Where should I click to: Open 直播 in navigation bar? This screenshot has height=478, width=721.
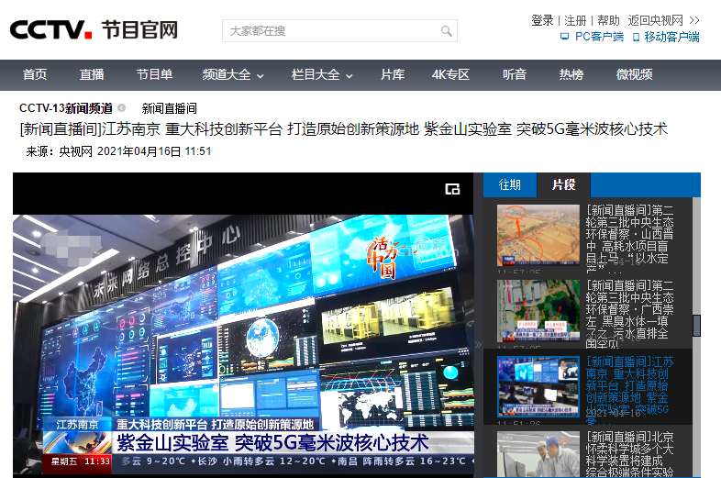pos(92,74)
